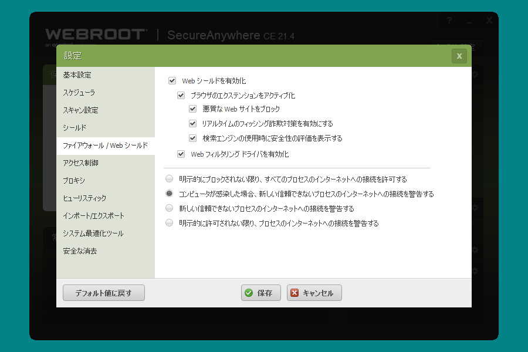Toggle 検索エンジンの使用時に安全性の評価を表示する checkbox
The height and width of the screenshot is (352, 528).
192,138
